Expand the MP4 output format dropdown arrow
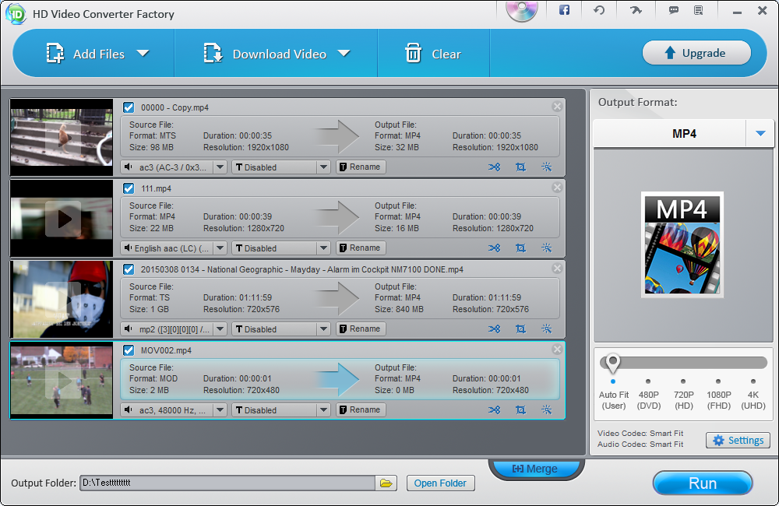This screenshot has height=506, width=779. pos(760,133)
